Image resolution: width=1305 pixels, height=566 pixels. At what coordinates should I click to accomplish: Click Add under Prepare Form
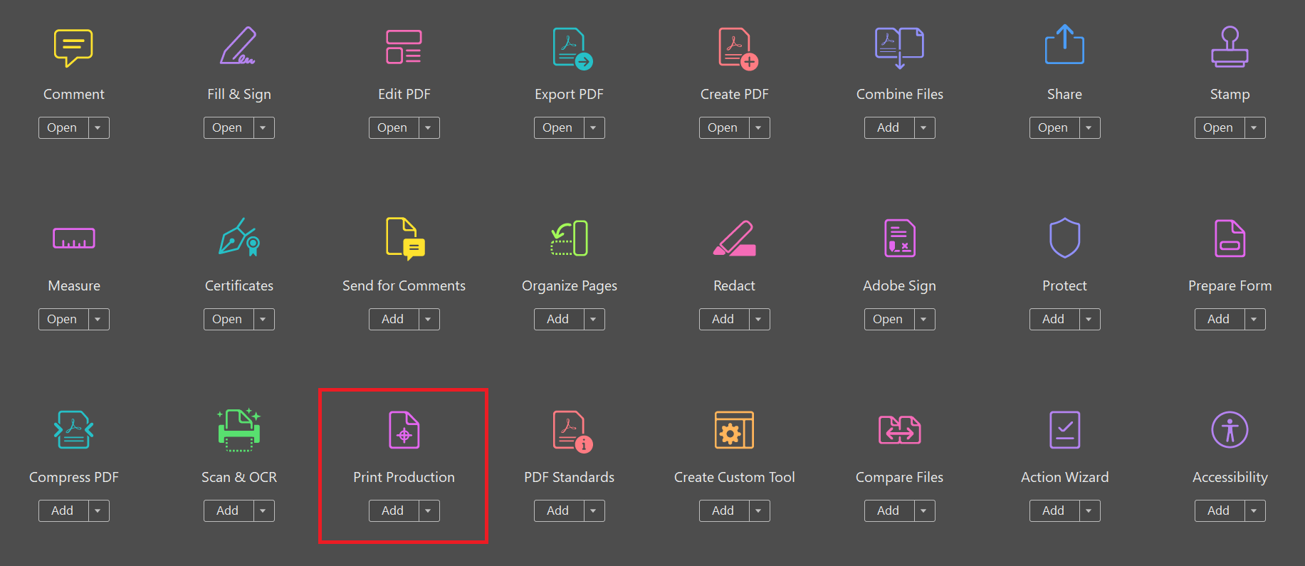point(1219,320)
